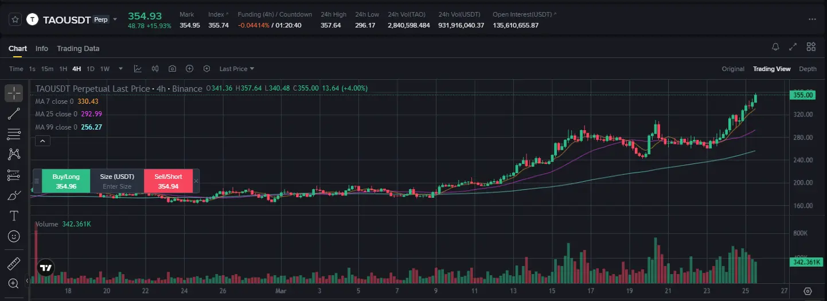The width and height of the screenshot is (827, 301).
Task: Open the candlestick chart style icon
Action: [x=155, y=69]
